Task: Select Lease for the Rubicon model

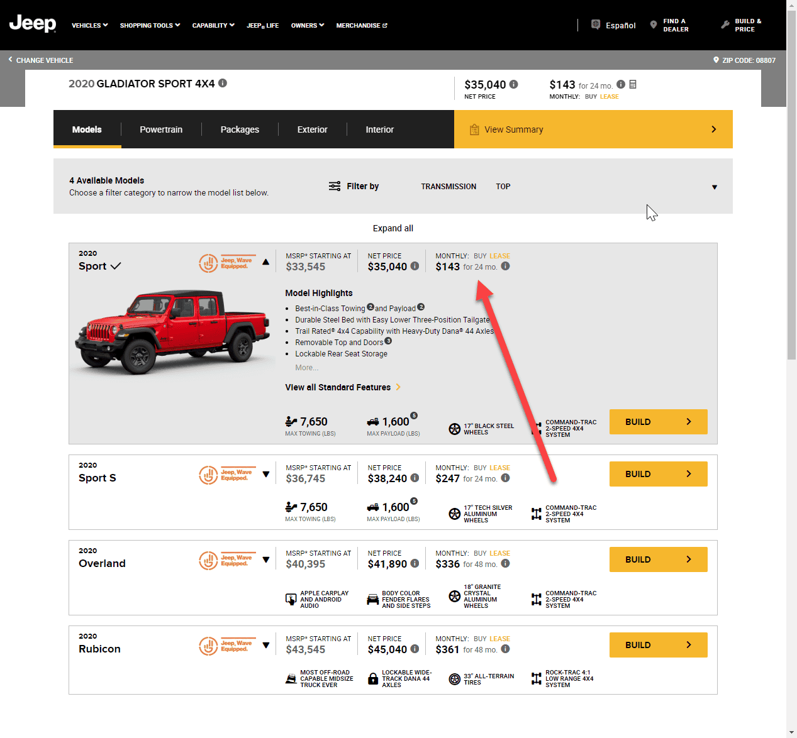Action: pos(500,639)
